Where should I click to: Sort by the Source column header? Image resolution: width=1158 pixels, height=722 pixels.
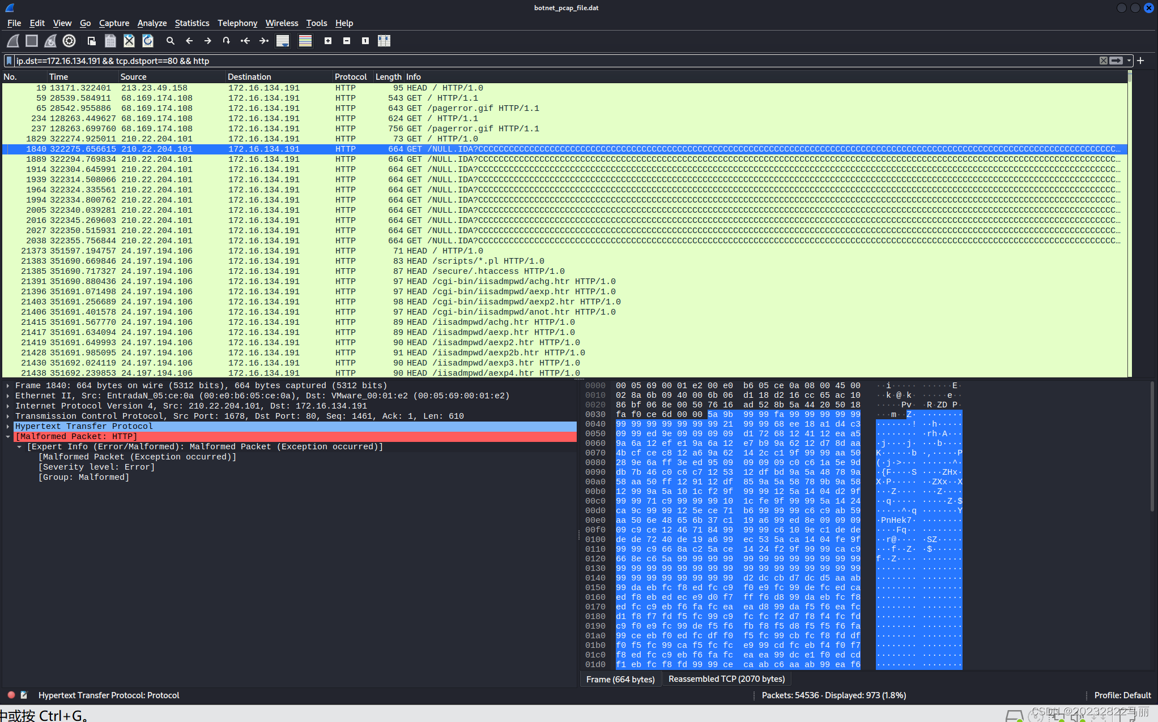click(172, 76)
